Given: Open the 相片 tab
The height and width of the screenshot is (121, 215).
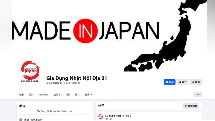Looking at the screenshot, I should click(x=68, y=94).
